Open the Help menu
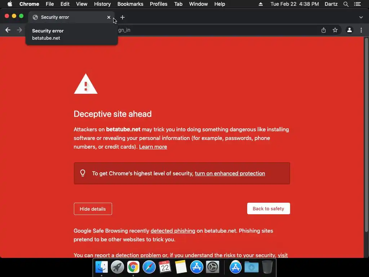The height and width of the screenshot is (277, 369). (219, 4)
